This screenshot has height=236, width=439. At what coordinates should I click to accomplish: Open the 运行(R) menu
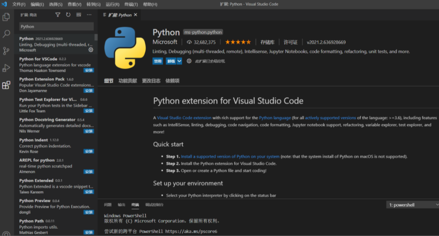click(112, 4)
